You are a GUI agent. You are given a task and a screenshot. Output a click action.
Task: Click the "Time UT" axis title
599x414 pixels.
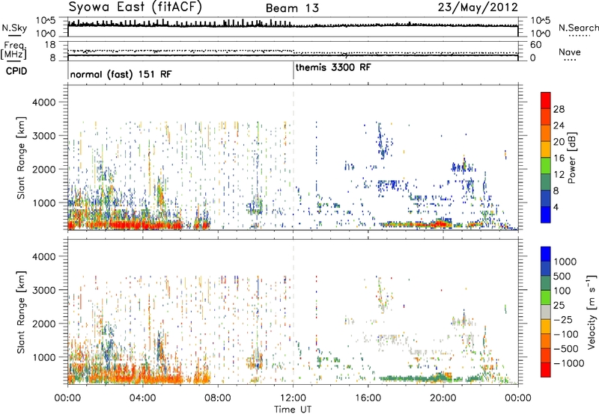[293, 410]
